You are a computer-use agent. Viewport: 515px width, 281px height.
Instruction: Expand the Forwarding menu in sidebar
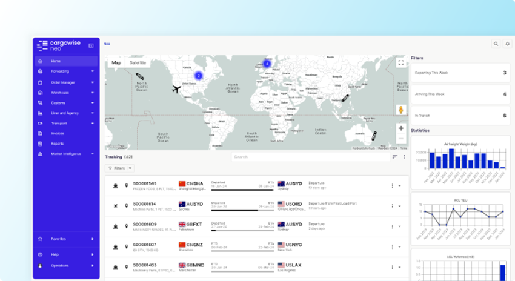pyautogui.click(x=65, y=71)
